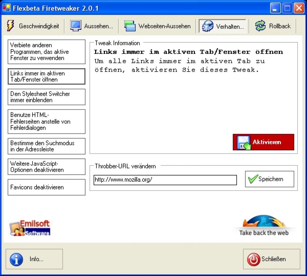Click the 'Tweak Information' group label
Viewport: 307px width, 276px height.
[x=117, y=43]
